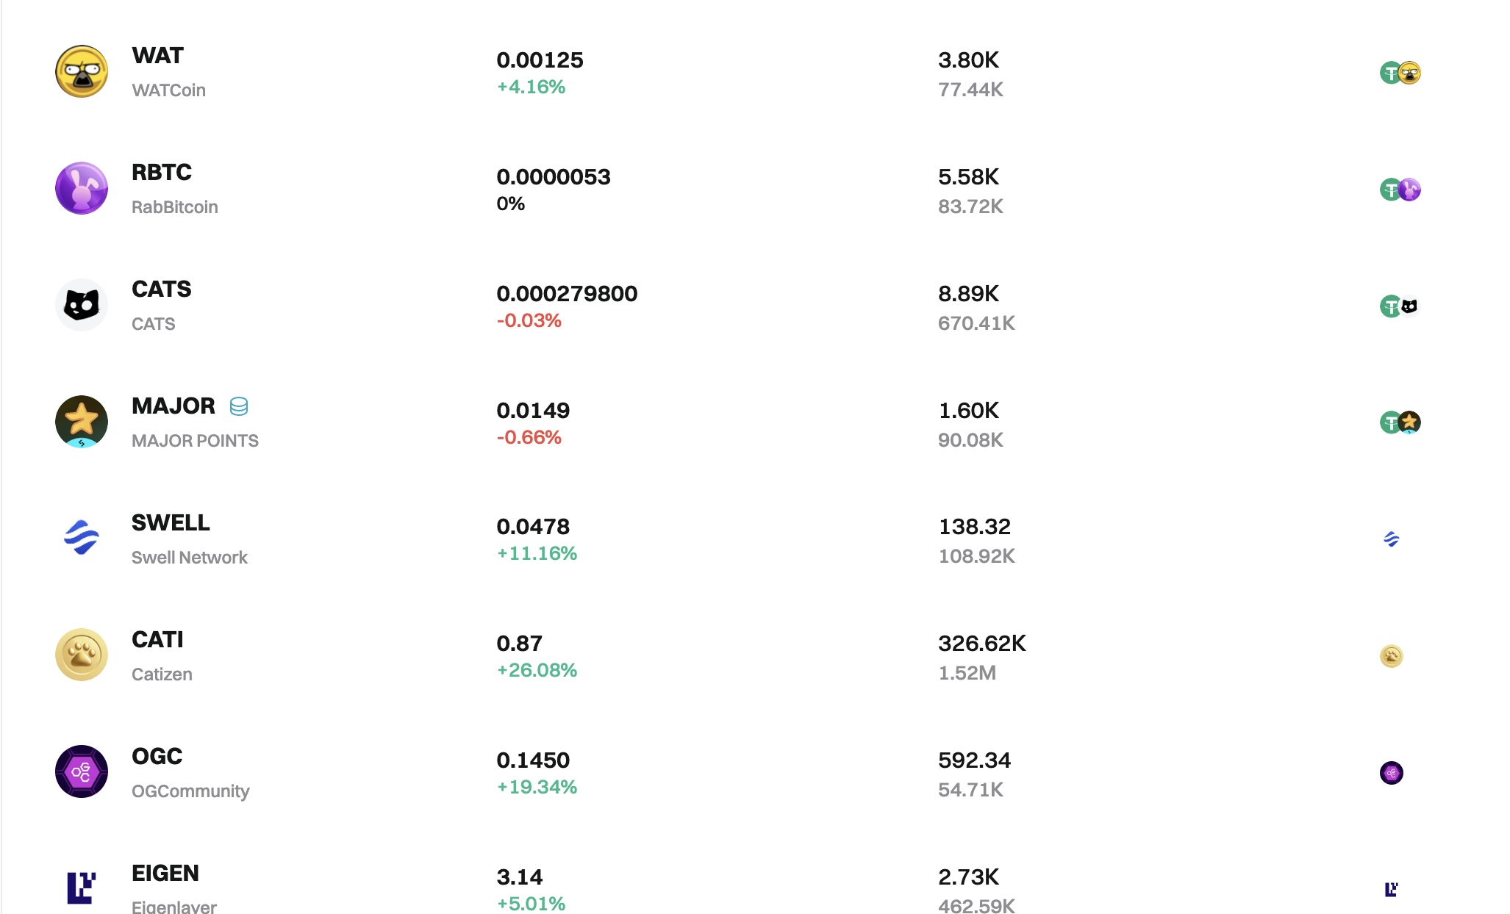Viewport: 1510px width, 914px height.
Task: Open the MAJOR trading pair icon
Action: pyautogui.click(x=1400, y=422)
